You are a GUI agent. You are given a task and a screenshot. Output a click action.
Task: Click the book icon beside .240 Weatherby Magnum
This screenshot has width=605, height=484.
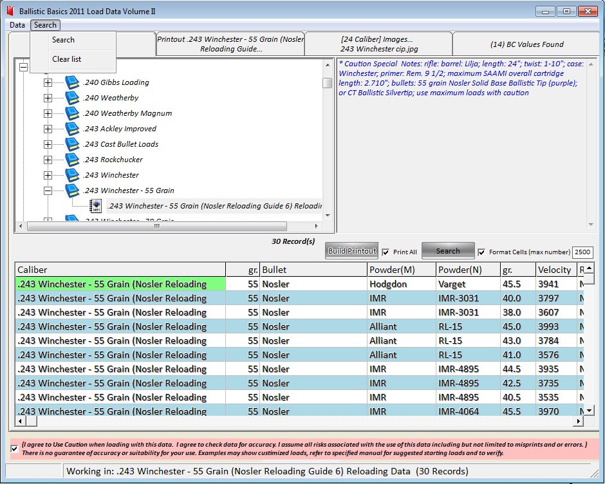click(73, 113)
